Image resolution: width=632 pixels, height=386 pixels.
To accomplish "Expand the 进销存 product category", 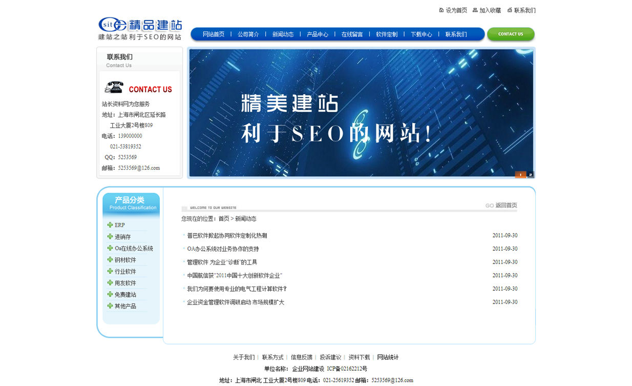I will [122, 237].
